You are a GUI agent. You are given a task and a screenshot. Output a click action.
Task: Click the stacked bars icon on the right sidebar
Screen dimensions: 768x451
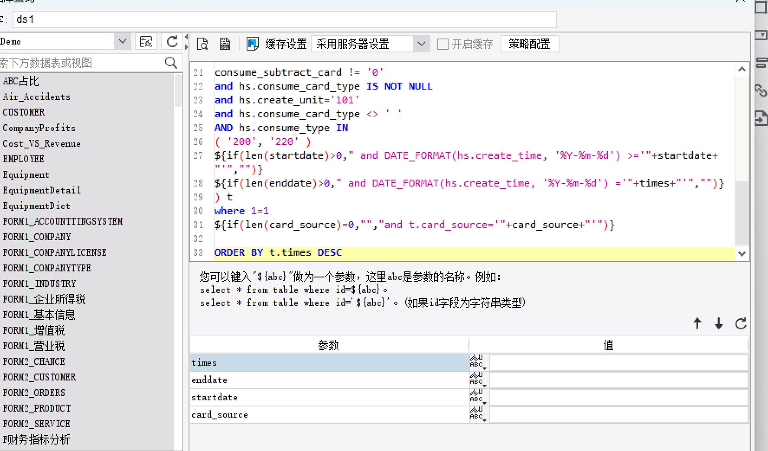tap(761, 63)
